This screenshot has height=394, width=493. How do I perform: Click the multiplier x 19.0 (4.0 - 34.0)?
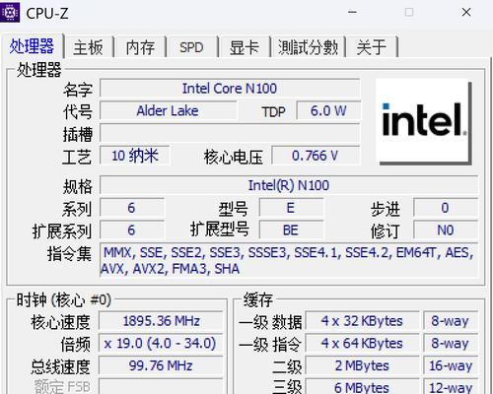[161, 343]
